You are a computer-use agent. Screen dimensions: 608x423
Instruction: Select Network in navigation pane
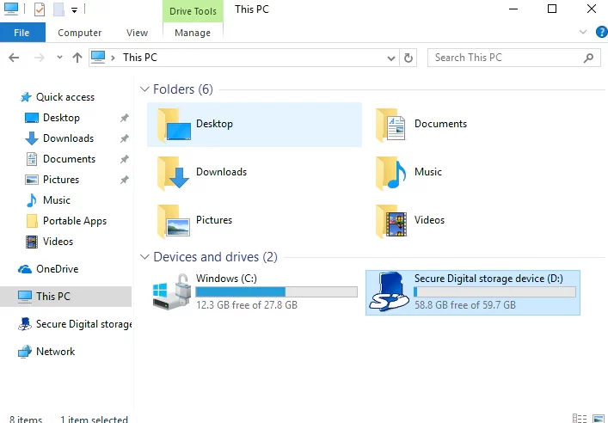point(55,352)
